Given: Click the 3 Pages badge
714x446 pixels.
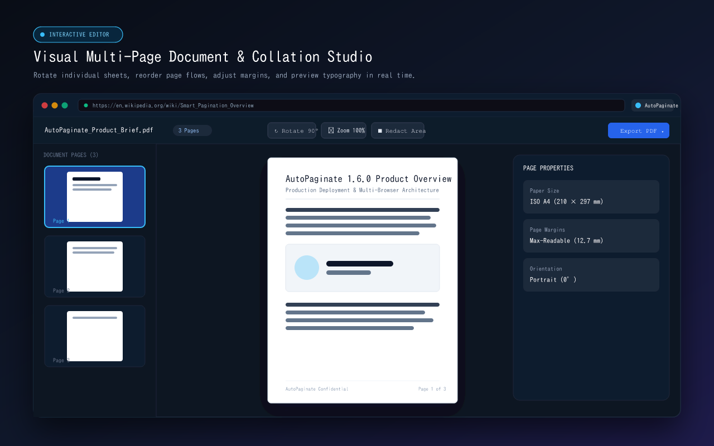Looking at the screenshot, I should 192,130.
